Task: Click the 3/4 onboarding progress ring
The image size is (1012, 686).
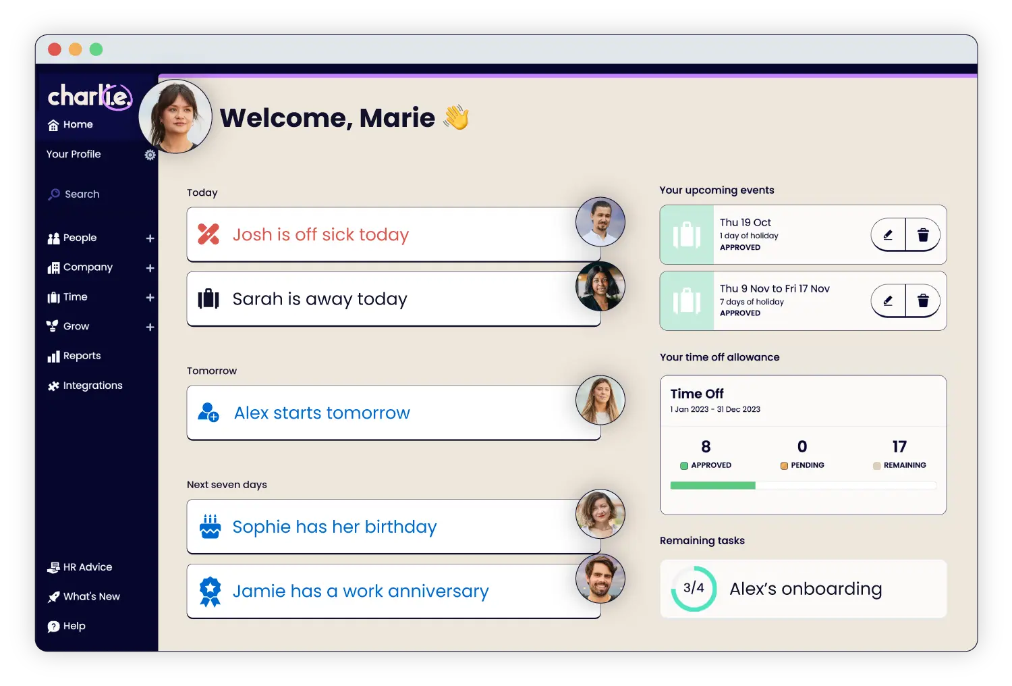Action: pyautogui.click(x=694, y=589)
